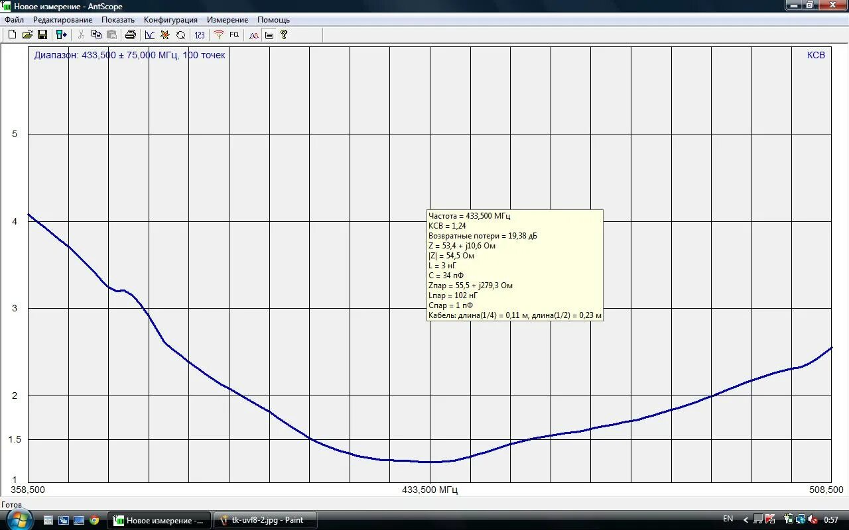Open a saved measurement file
Screen dimensions: 849x530
(27, 34)
